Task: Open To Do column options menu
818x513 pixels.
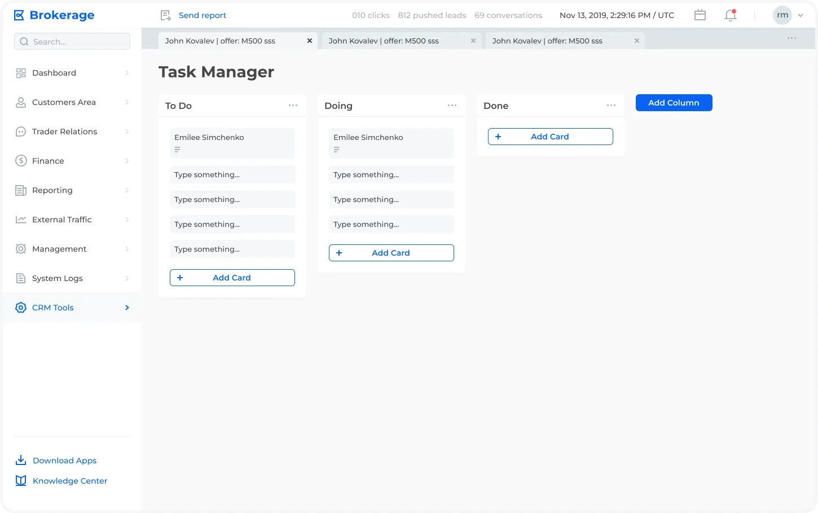Action: pos(293,106)
